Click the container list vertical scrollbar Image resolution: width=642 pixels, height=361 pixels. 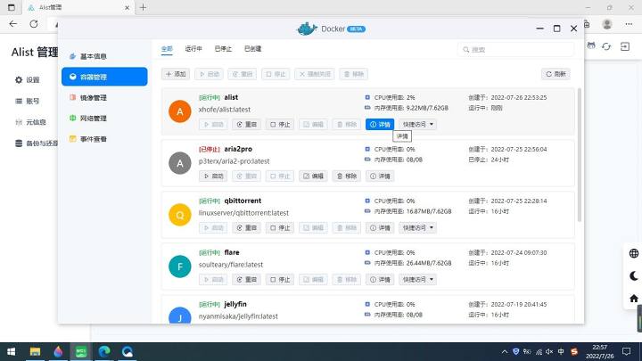580,155
